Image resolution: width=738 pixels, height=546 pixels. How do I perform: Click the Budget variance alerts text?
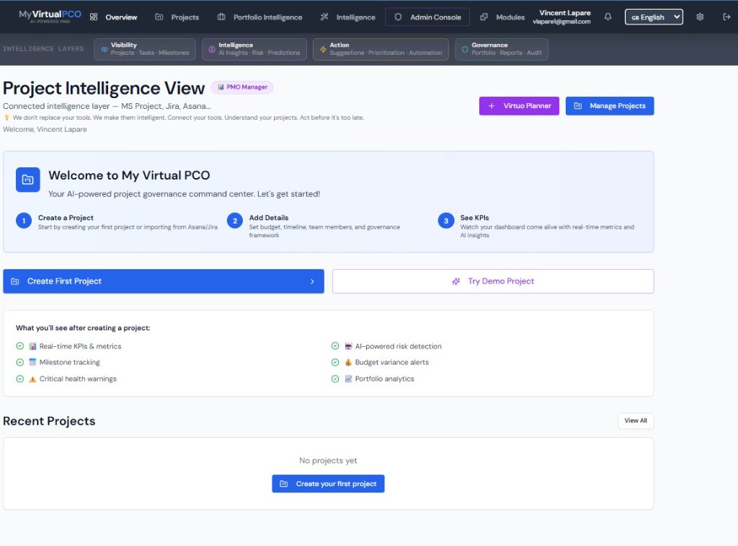[392, 362]
